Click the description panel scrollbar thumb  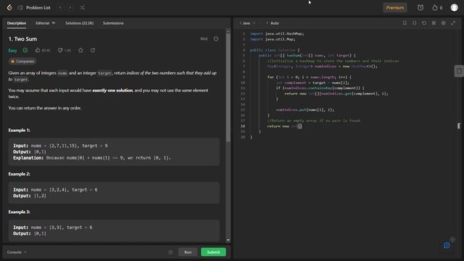[x=228, y=87]
